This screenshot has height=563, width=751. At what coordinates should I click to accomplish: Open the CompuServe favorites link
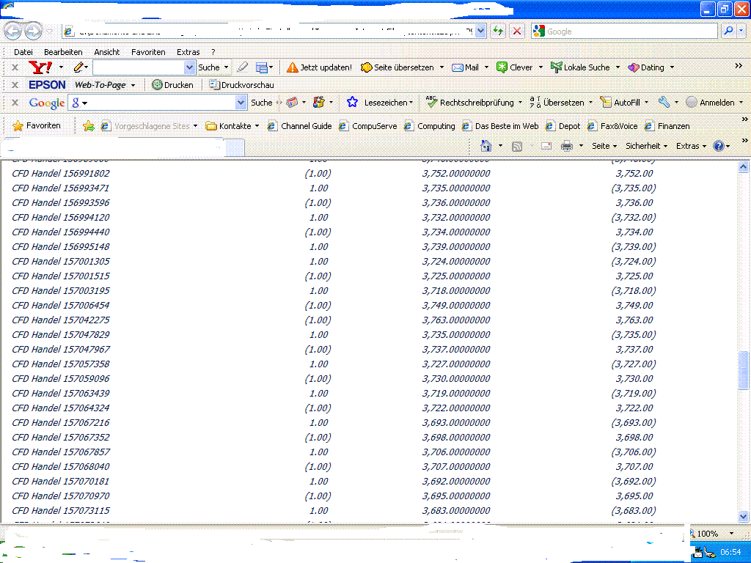368,126
